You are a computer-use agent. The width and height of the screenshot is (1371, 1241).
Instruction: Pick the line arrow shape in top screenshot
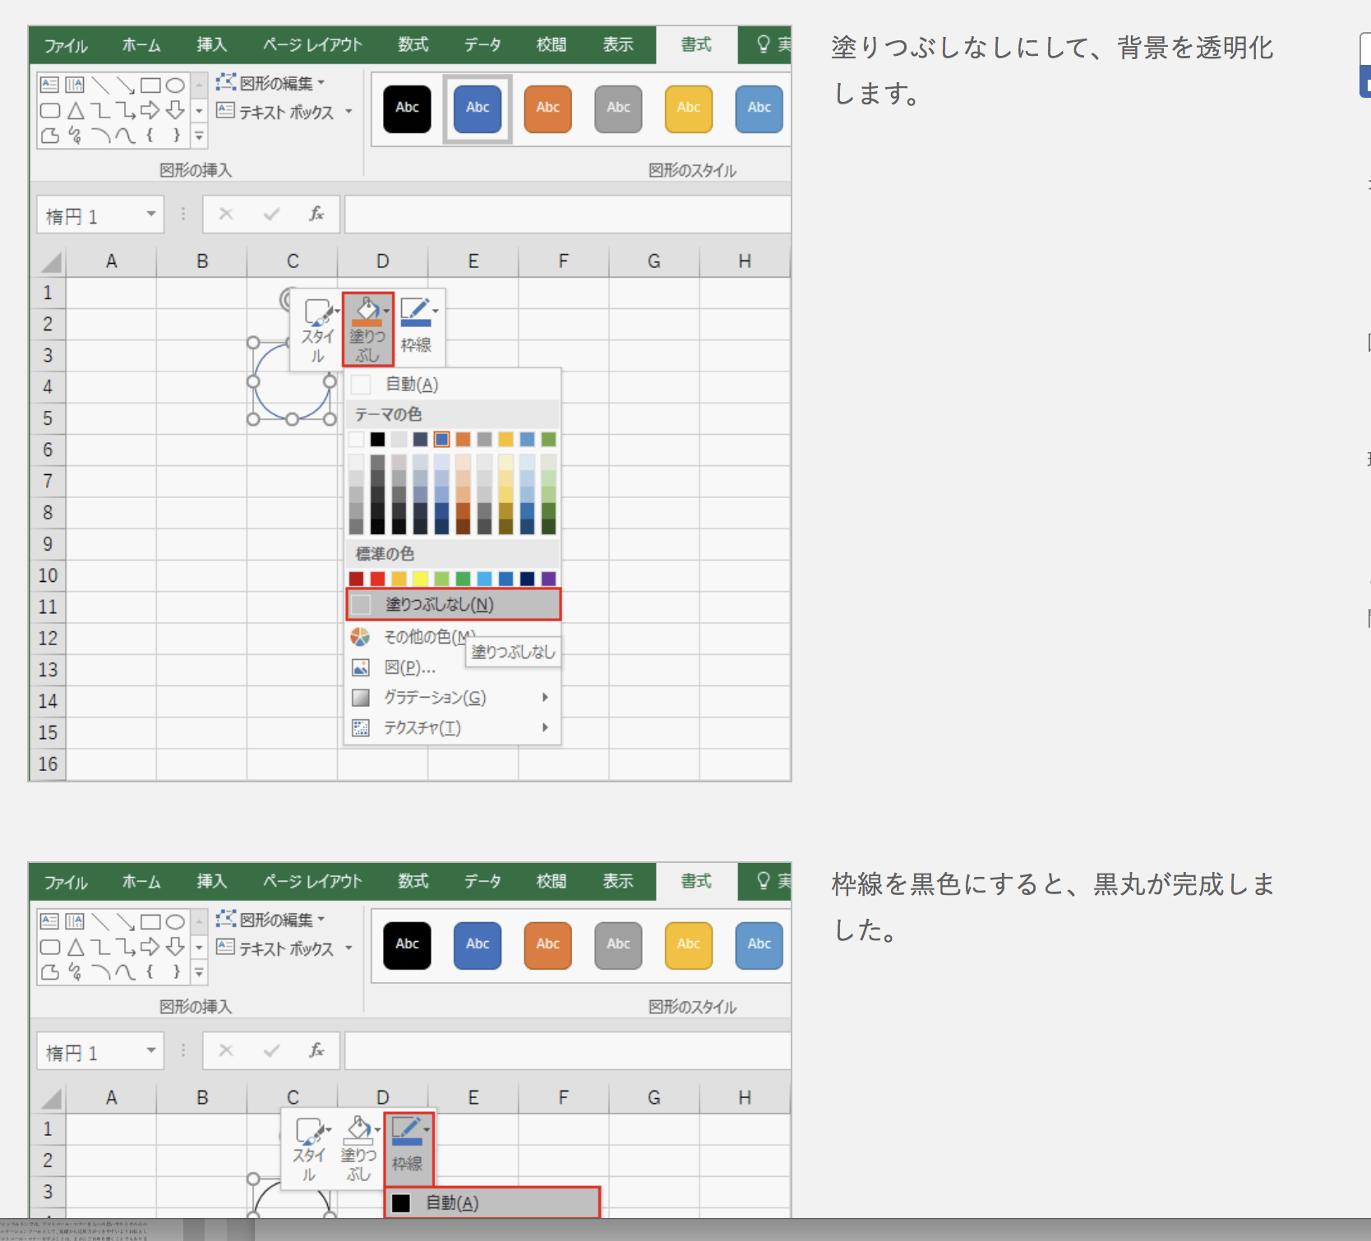click(125, 85)
